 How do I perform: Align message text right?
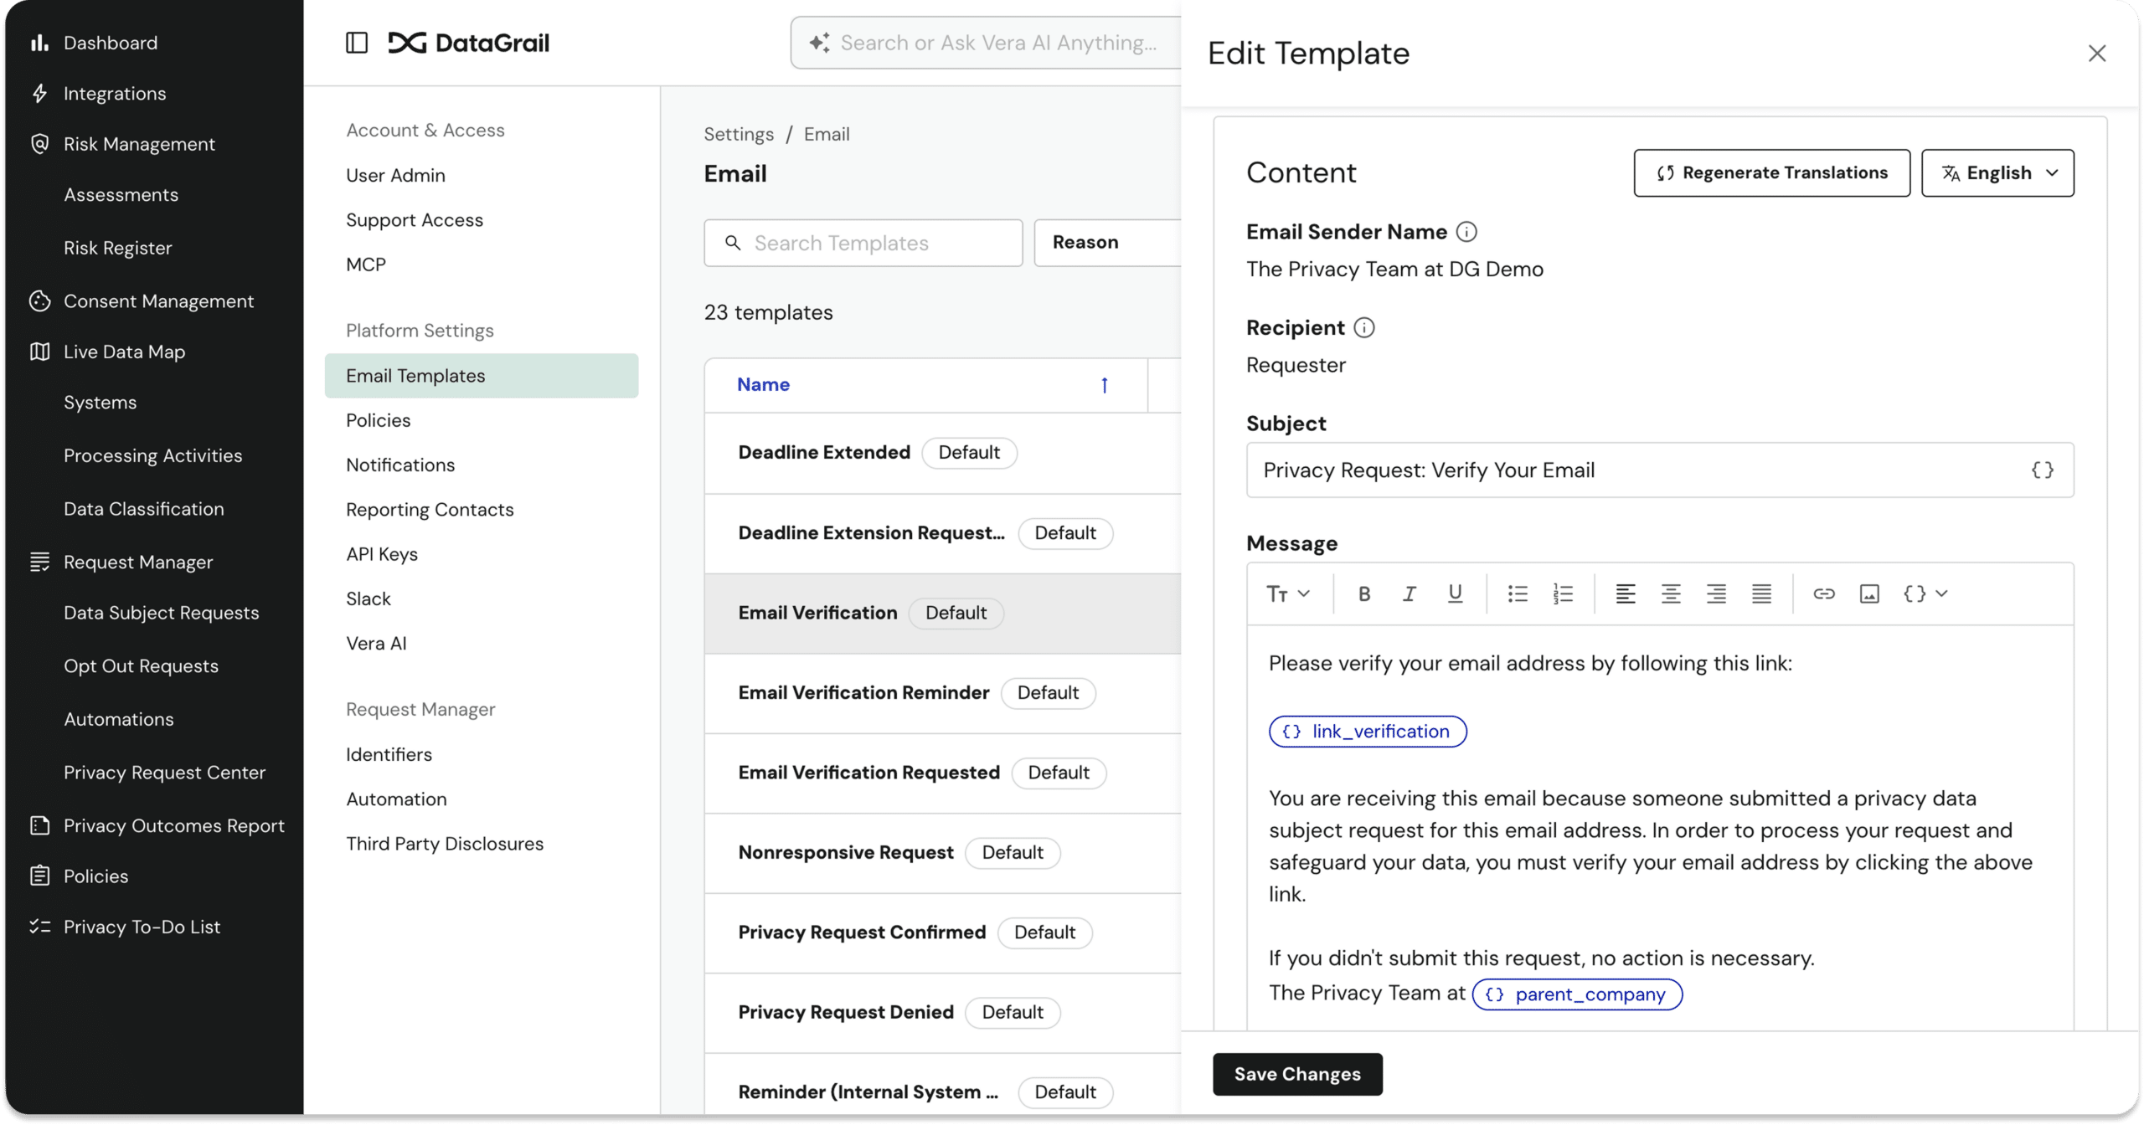[x=1716, y=593]
